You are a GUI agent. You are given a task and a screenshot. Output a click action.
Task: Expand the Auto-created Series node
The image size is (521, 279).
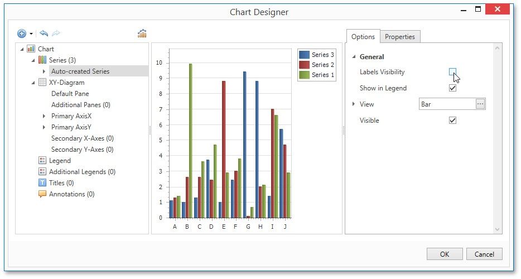coord(44,71)
